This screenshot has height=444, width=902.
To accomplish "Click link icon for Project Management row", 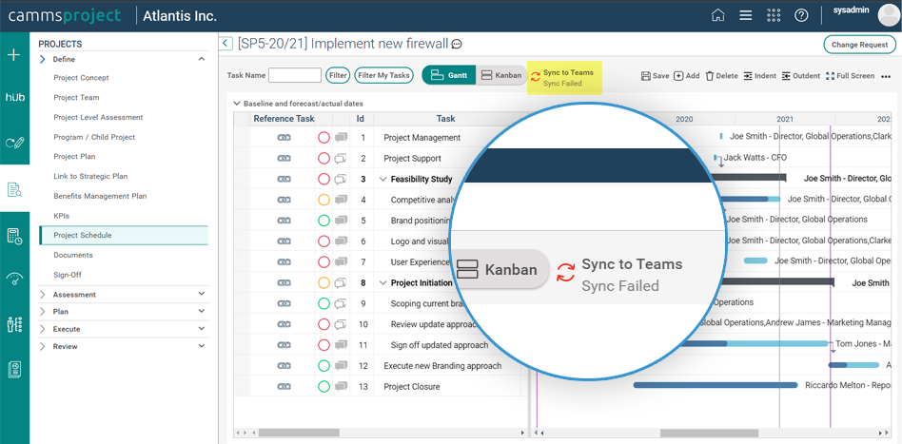I will (284, 138).
